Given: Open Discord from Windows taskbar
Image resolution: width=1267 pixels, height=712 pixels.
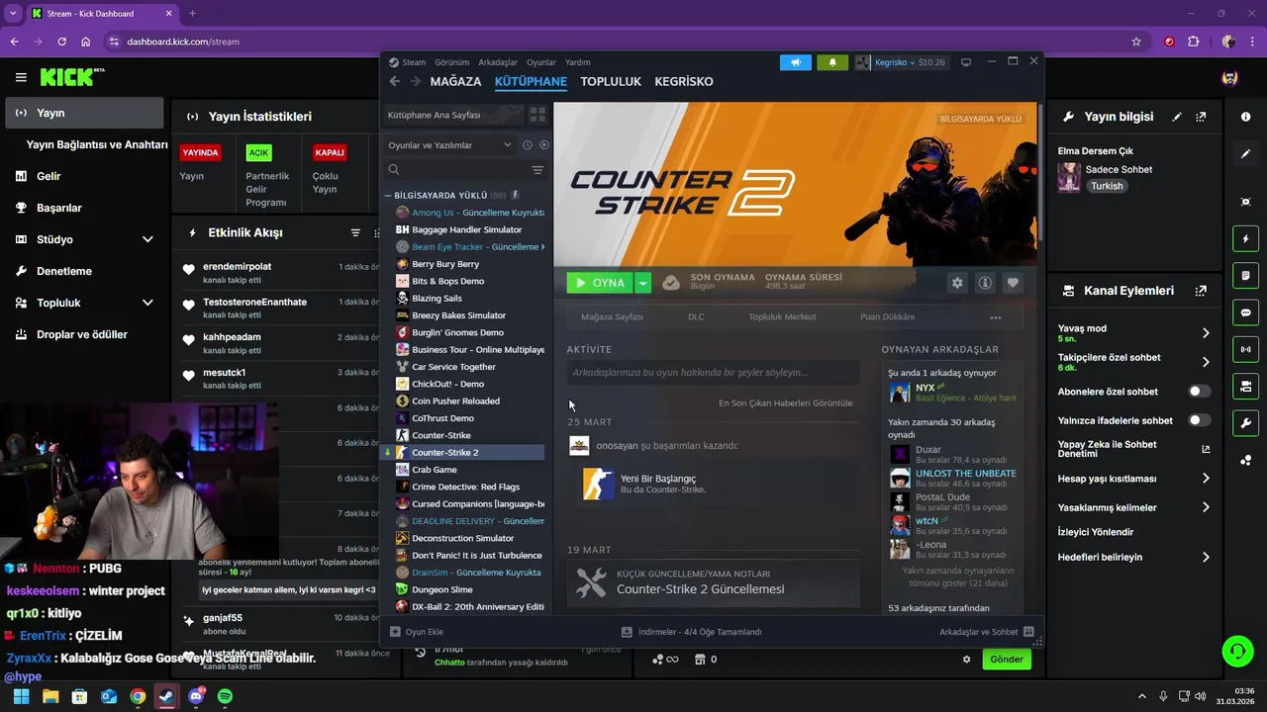Looking at the screenshot, I should pyautogui.click(x=196, y=696).
